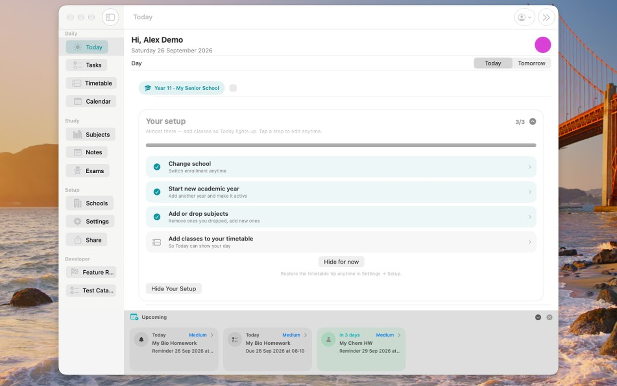The width and height of the screenshot is (617, 386).
Task: Open Share via its sidebar icon
Action: coord(78,240)
